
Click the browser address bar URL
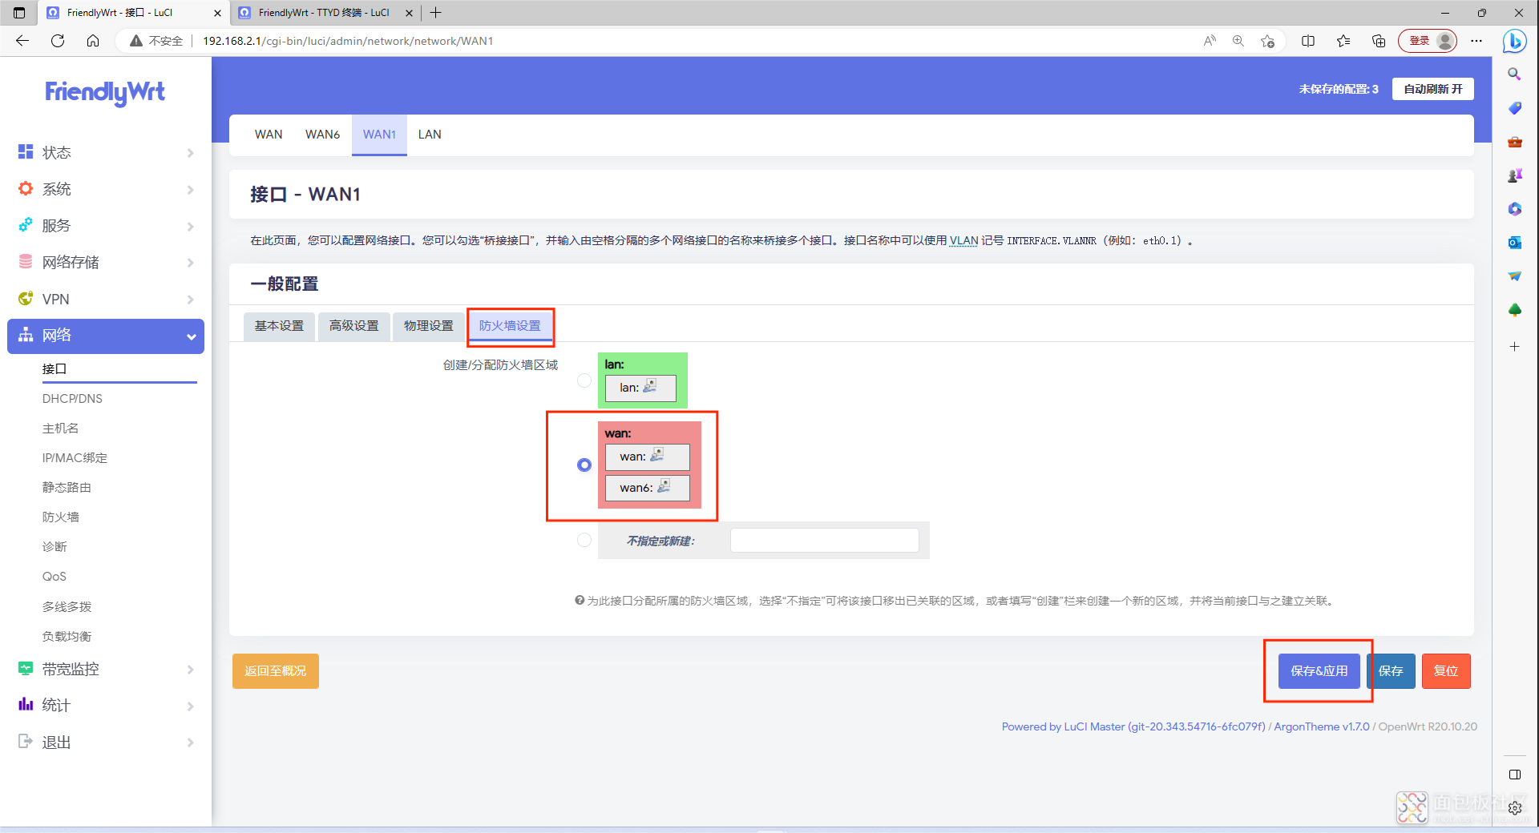click(x=348, y=41)
